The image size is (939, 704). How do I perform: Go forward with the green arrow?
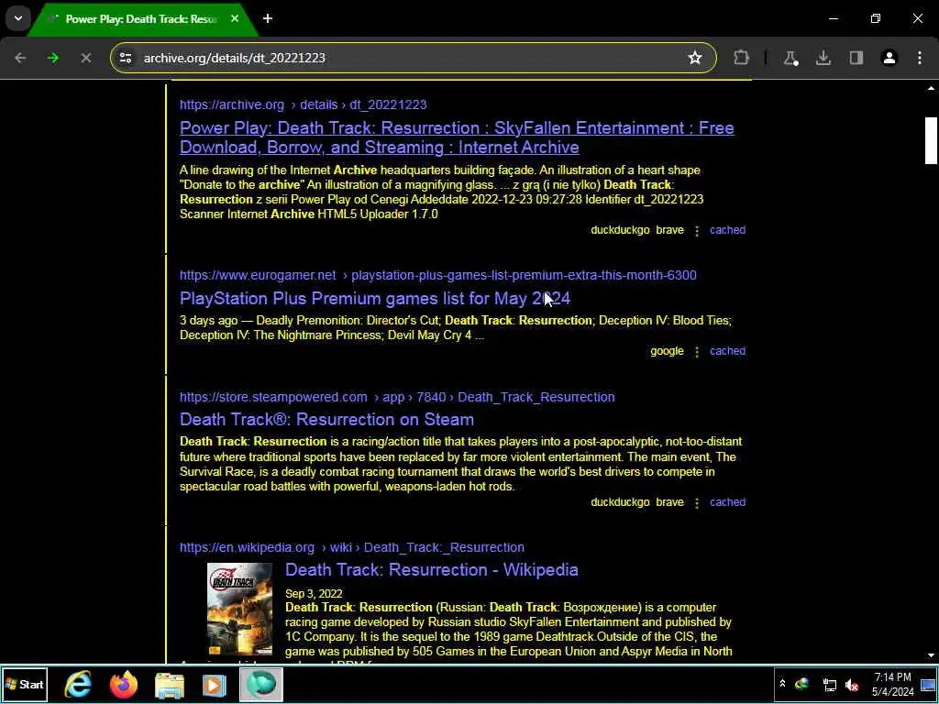pos(53,58)
